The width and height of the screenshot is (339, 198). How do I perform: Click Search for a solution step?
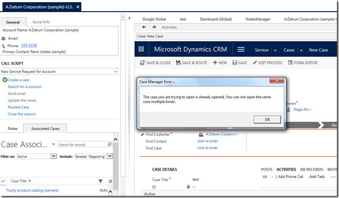[x=25, y=86]
